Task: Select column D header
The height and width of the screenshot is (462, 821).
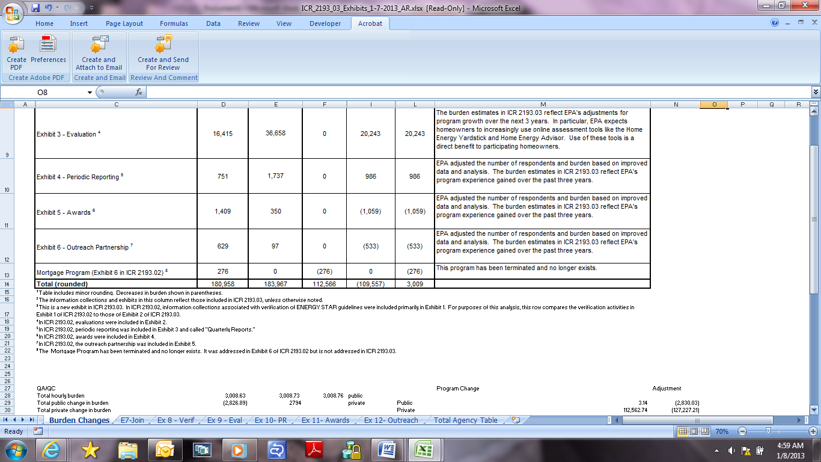Action: pos(224,105)
